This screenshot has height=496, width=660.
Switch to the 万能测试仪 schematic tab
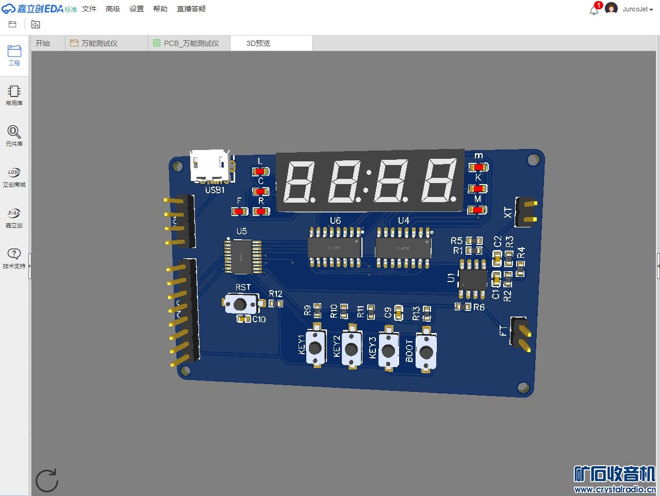click(x=107, y=43)
